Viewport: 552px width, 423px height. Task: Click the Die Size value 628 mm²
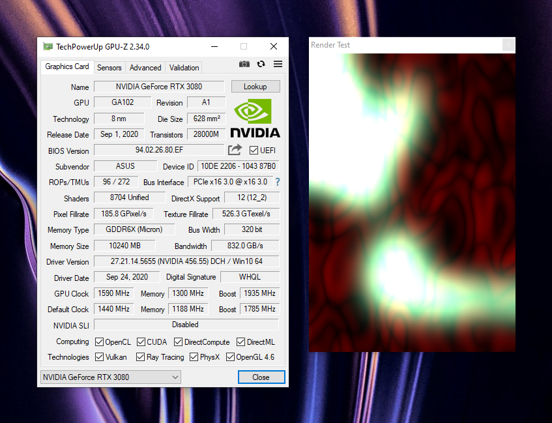pos(207,119)
